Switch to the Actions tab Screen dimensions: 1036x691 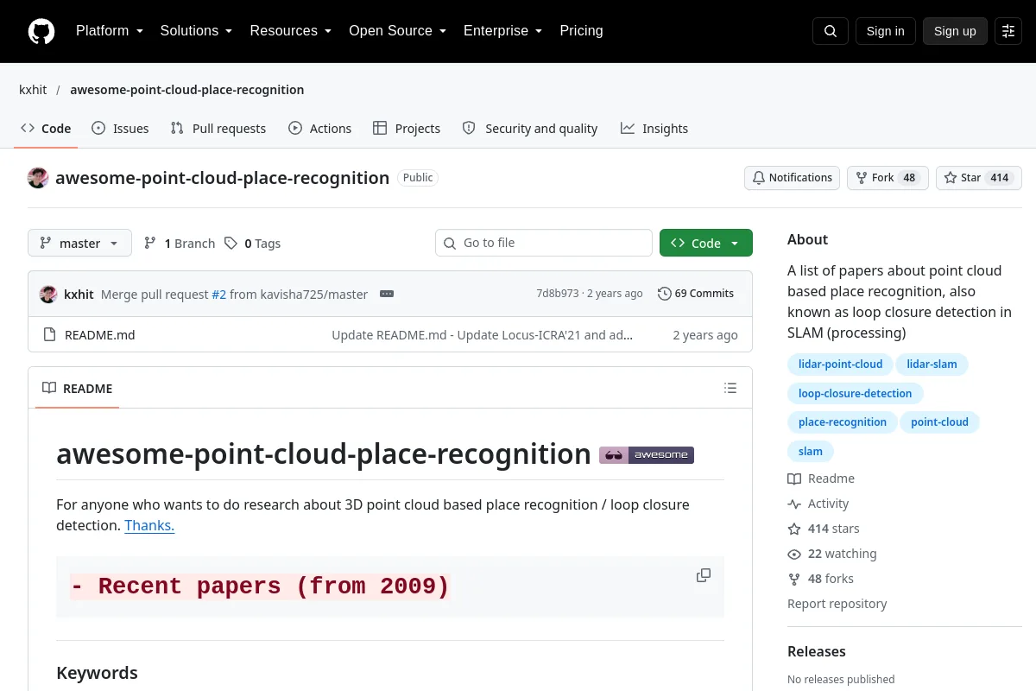pos(319,129)
